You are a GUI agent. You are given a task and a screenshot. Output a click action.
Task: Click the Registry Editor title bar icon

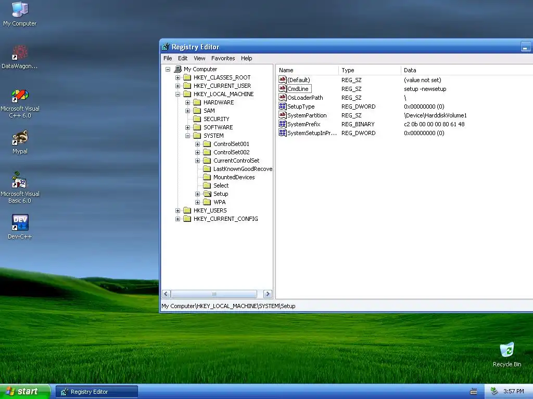[x=166, y=47]
